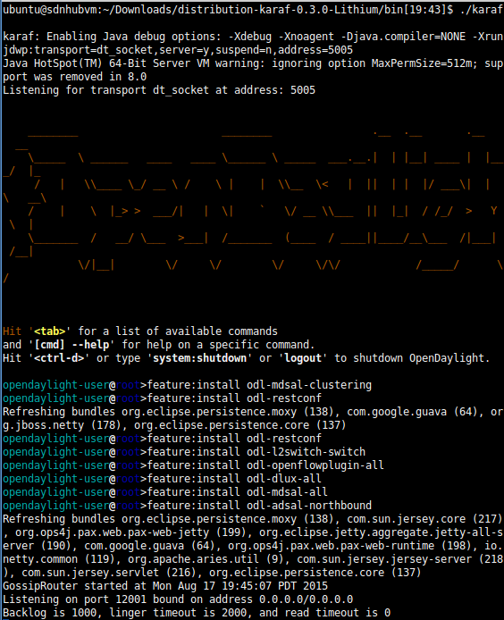This screenshot has width=504, height=620.
Task: Click the 'feature:install odl-openflowplugin-all' command
Action: [x=265, y=465]
